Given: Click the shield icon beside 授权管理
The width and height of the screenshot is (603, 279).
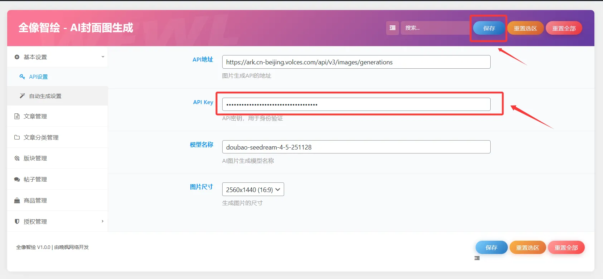Looking at the screenshot, I should [x=17, y=221].
